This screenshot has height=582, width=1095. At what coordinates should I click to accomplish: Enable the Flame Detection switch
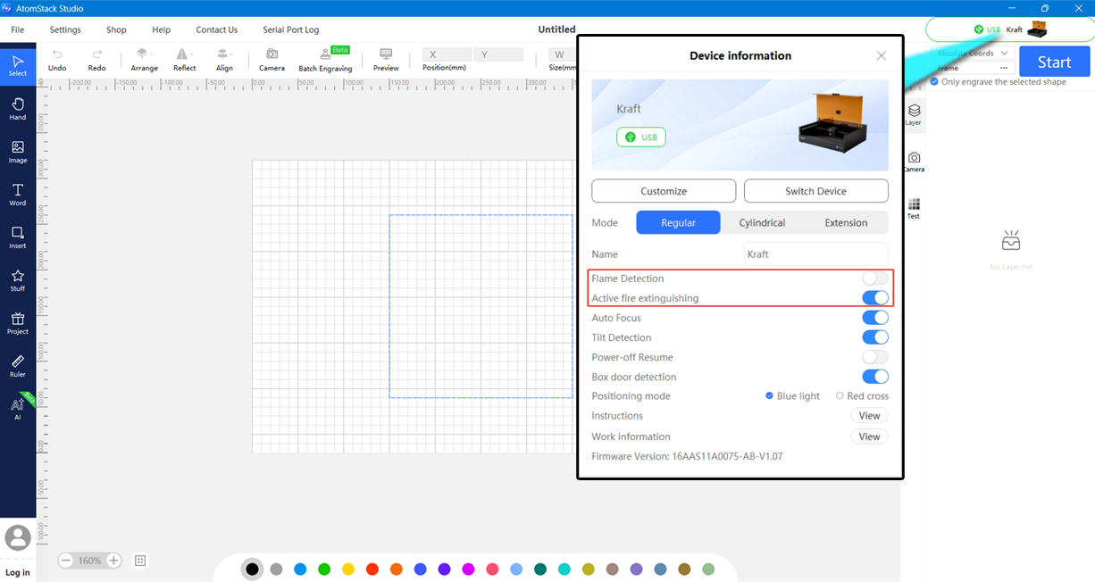(875, 279)
